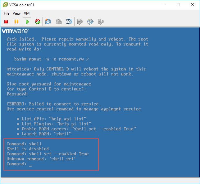Click the 'VCSA on esxi01' title text

(x=21, y=5)
